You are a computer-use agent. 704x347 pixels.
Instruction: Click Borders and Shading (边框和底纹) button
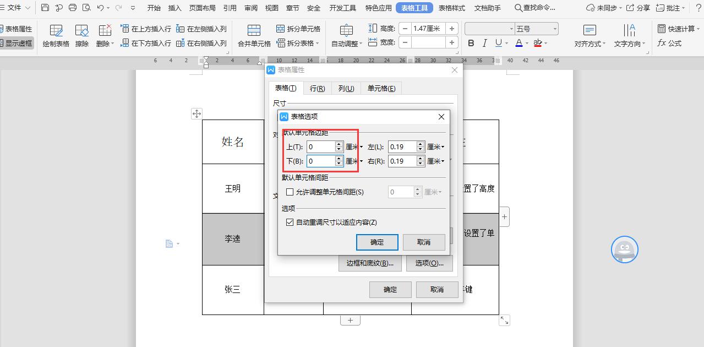coord(370,263)
